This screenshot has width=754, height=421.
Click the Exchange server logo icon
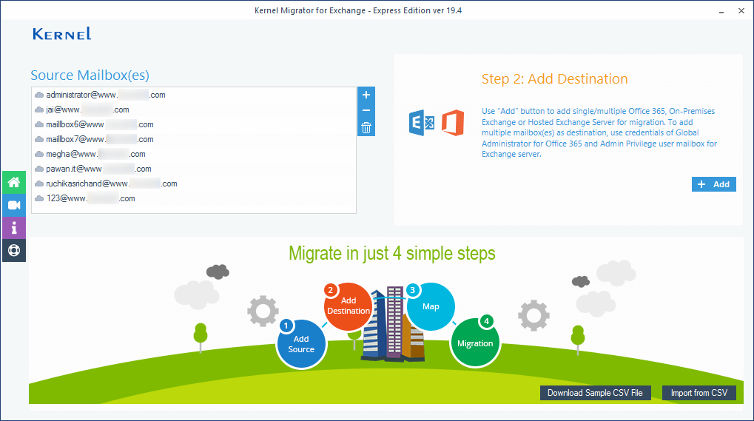tap(422, 123)
